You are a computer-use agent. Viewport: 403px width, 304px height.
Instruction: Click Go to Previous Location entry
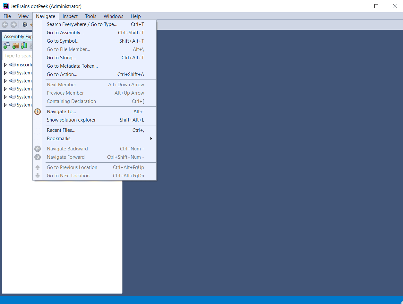pos(95,167)
